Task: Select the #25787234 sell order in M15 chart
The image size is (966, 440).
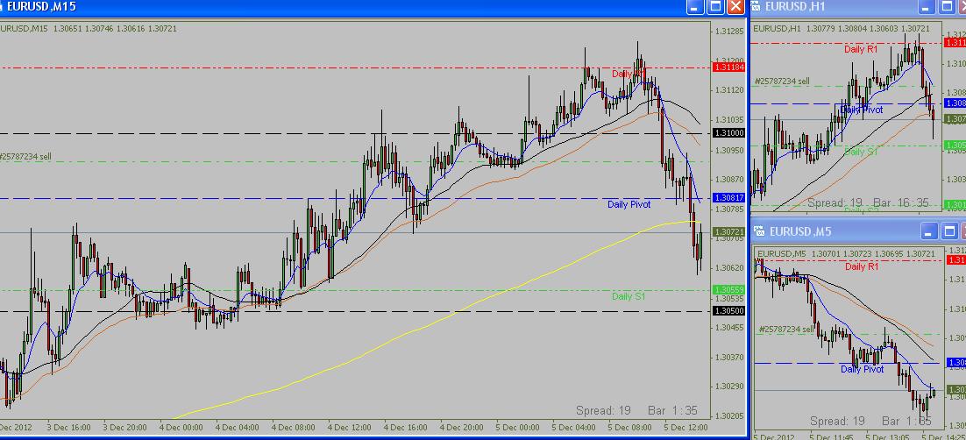Action: [x=25, y=157]
